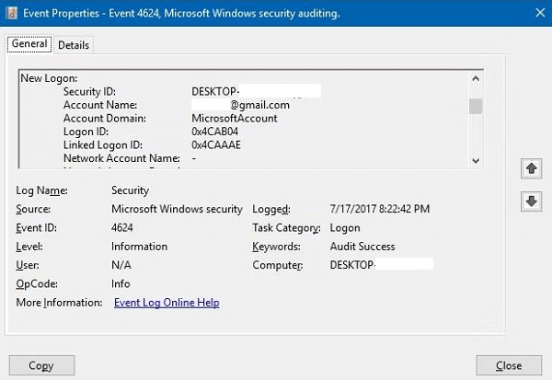Click the Keywords value Audit Success

[x=362, y=247]
